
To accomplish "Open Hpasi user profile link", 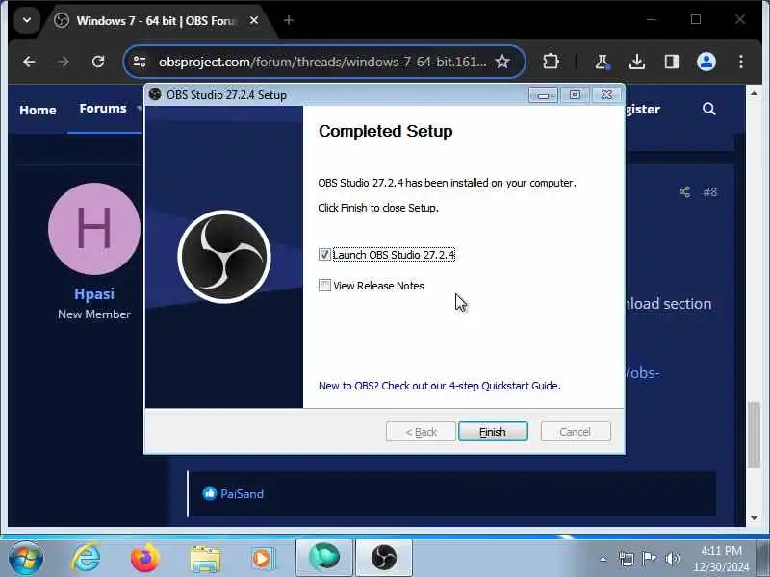I will (x=94, y=294).
